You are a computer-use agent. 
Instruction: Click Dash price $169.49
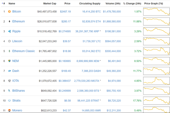click(x=66, y=71)
